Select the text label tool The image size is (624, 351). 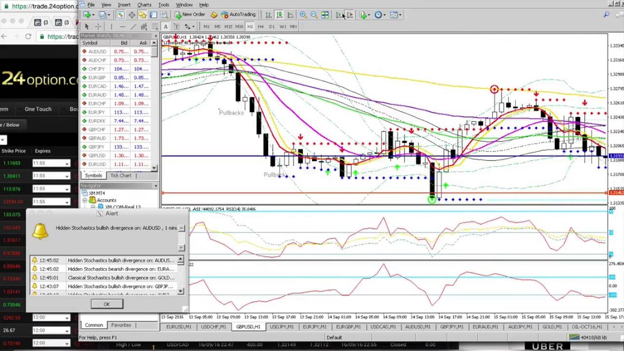pyautogui.click(x=176, y=27)
